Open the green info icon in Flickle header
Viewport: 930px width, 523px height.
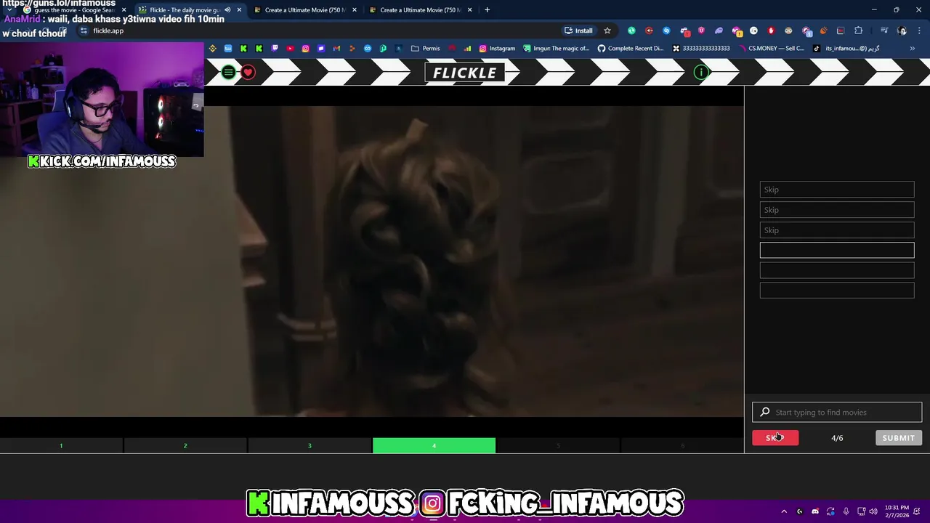click(701, 72)
